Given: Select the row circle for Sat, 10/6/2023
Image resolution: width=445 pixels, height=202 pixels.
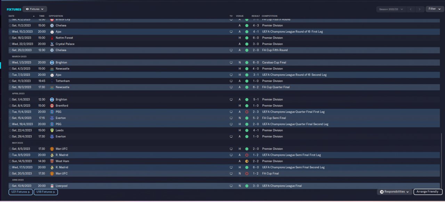Looking at the screenshot, I should point(10,186).
